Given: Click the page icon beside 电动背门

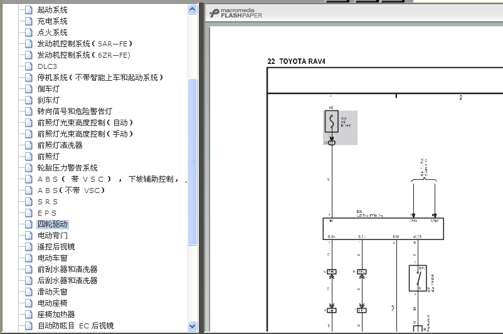Looking at the screenshot, I should 29,235.
